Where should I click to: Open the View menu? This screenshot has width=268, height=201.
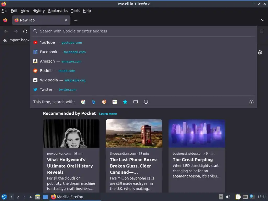coord(25,11)
